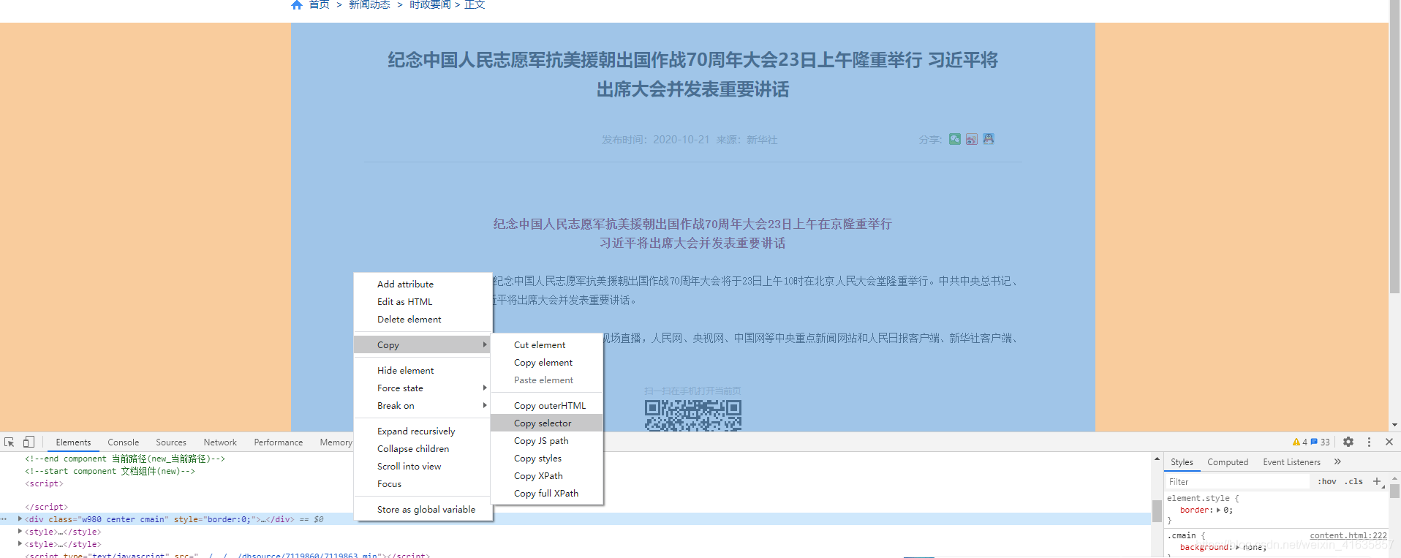1401x558 pixels.
Task: Switch to the Elements tab
Action: click(73, 442)
